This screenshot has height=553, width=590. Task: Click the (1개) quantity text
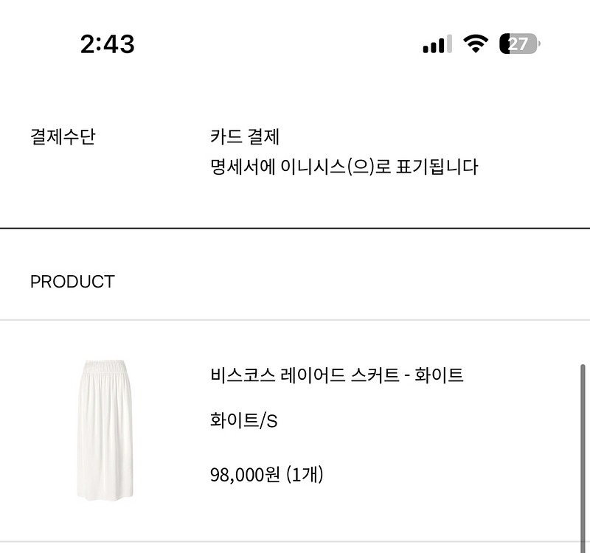tap(305, 474)
